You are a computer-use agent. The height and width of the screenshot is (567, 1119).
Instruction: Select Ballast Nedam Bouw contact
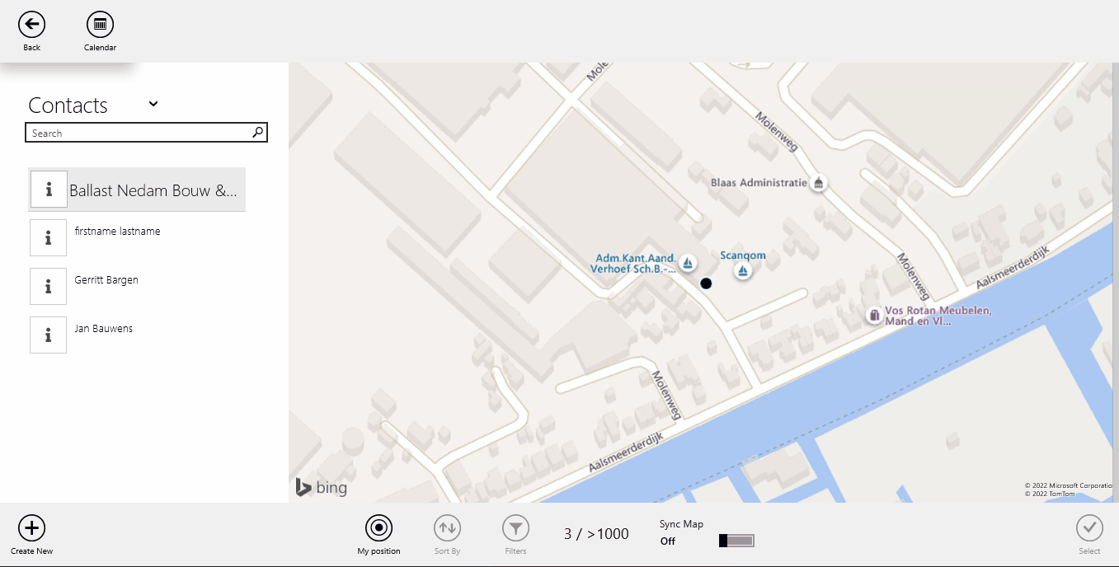[x=153, y=190]
